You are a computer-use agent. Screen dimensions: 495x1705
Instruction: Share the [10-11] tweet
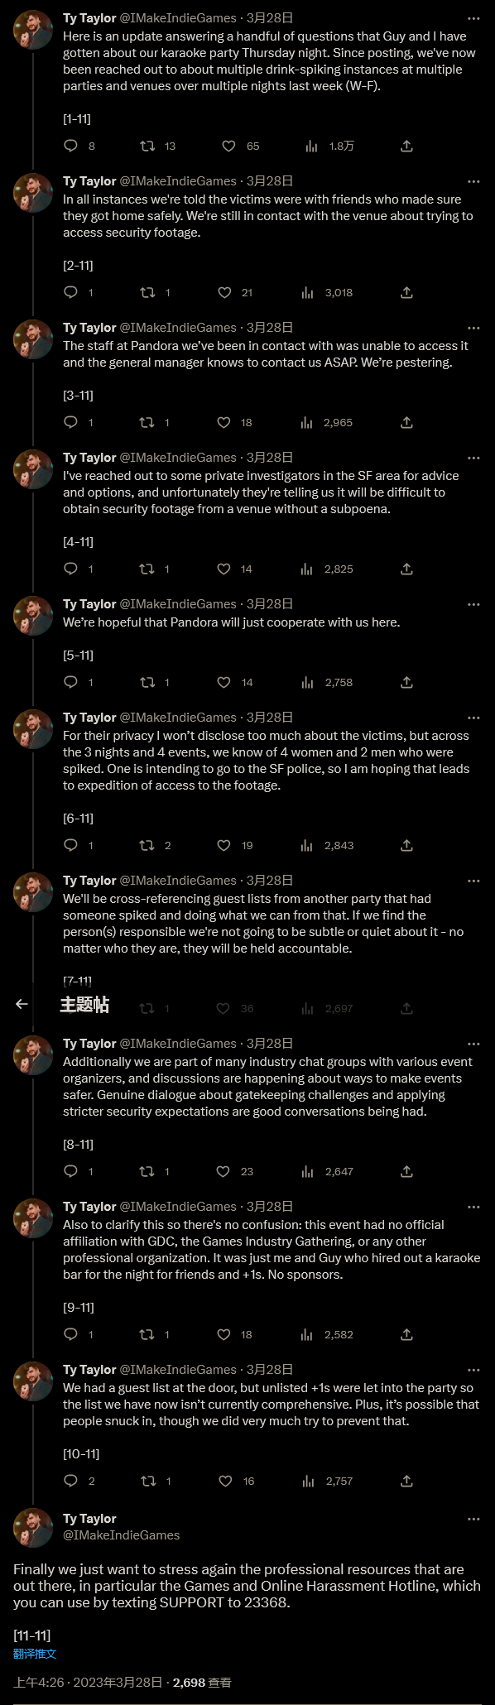pyautogui.click(x=406, y=1481)
